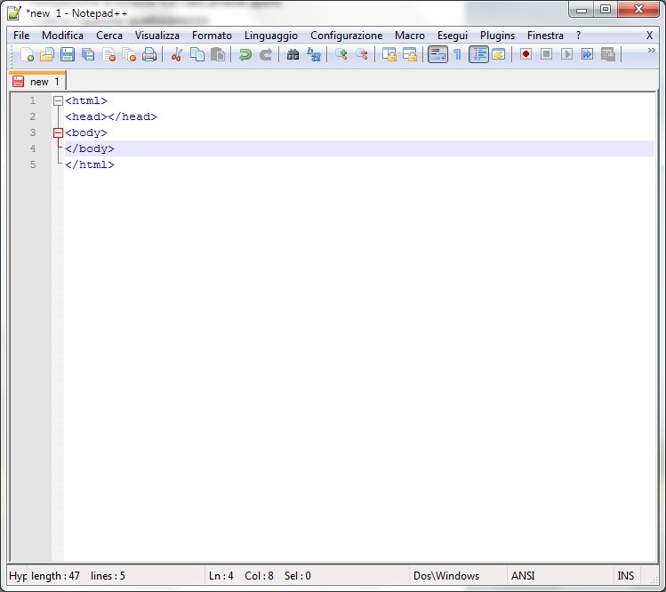Toggle INS insert mode in status bar

[x=626, y=576]
